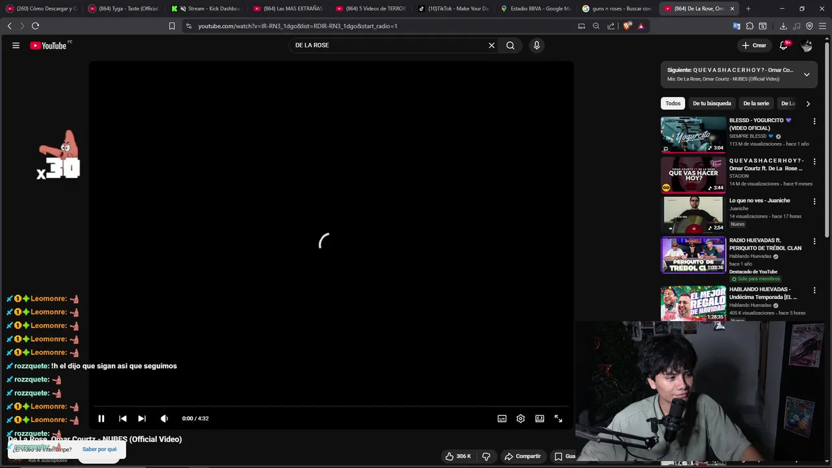Open options menu for Lo que no ves video
The width and height of the screenshot is (832, 468).
coord(814,201)
